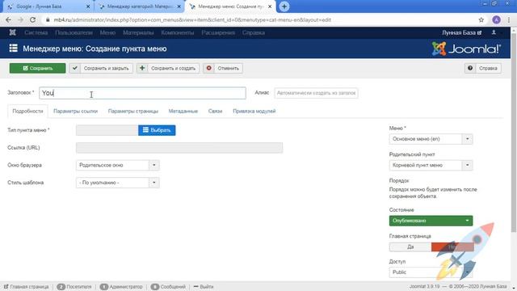Screen dimensions: 517x291
Task: Click the Посетителя counter in status bar
Action: point(74,287)
